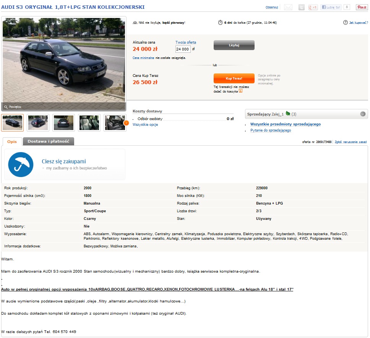
Task: Click Ciesz się zakupami banner text
Action: (x=64, y=161)
